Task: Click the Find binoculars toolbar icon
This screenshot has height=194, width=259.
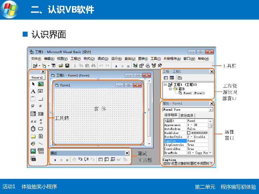Action: [93, 66]
